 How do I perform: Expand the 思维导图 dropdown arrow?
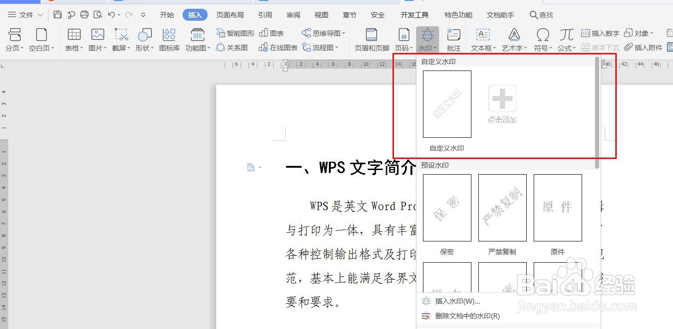[343, 34]
